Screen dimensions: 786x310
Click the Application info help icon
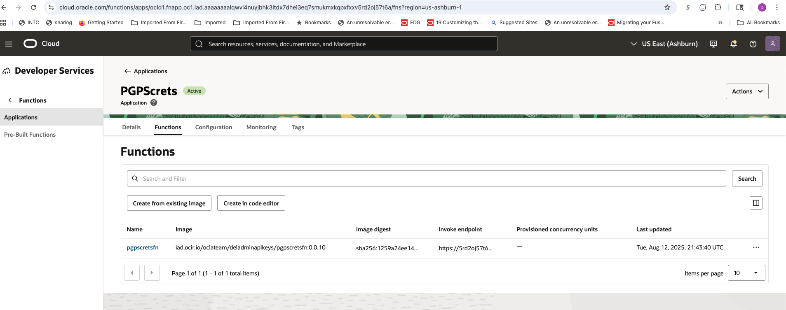click(154, 103)
